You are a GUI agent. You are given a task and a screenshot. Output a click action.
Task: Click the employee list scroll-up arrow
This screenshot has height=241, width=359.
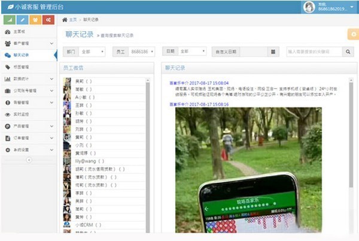(x=148, y=80)
